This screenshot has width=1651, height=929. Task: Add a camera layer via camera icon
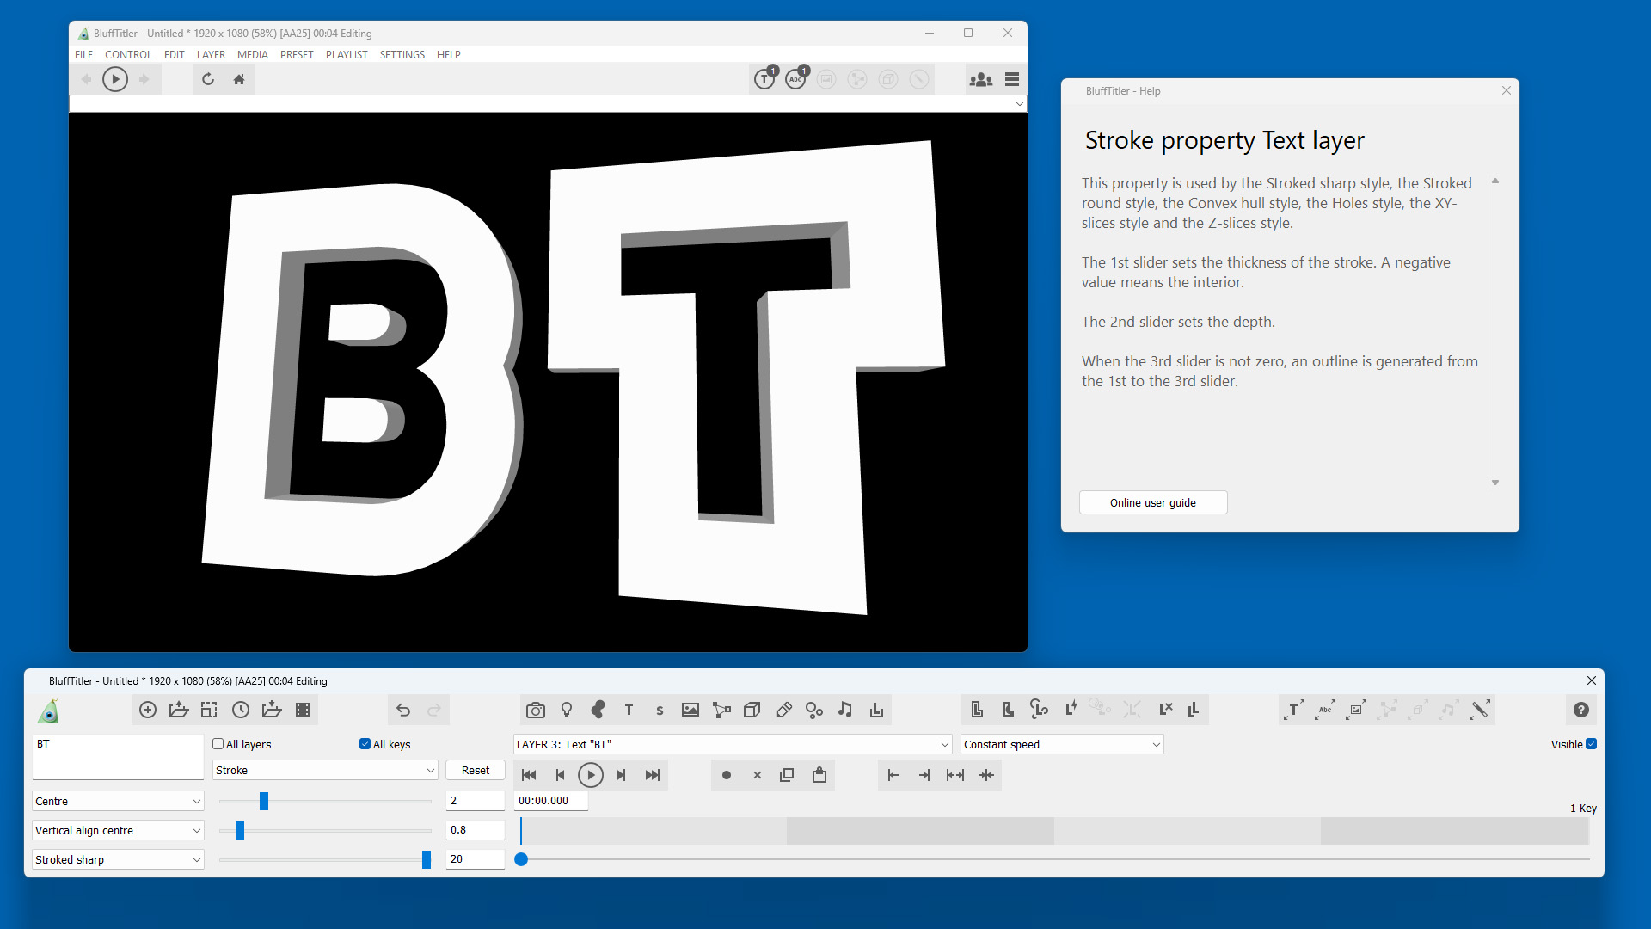click(535, 710)
